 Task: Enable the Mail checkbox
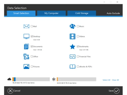pyautogui.click(x=32, y=26)
